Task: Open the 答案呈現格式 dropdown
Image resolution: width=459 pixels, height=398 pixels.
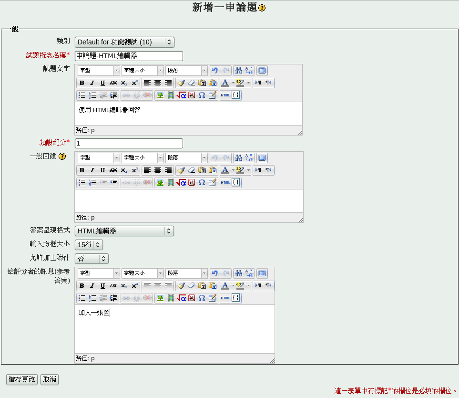Action: pyautogui.click(x=124, y=231)
